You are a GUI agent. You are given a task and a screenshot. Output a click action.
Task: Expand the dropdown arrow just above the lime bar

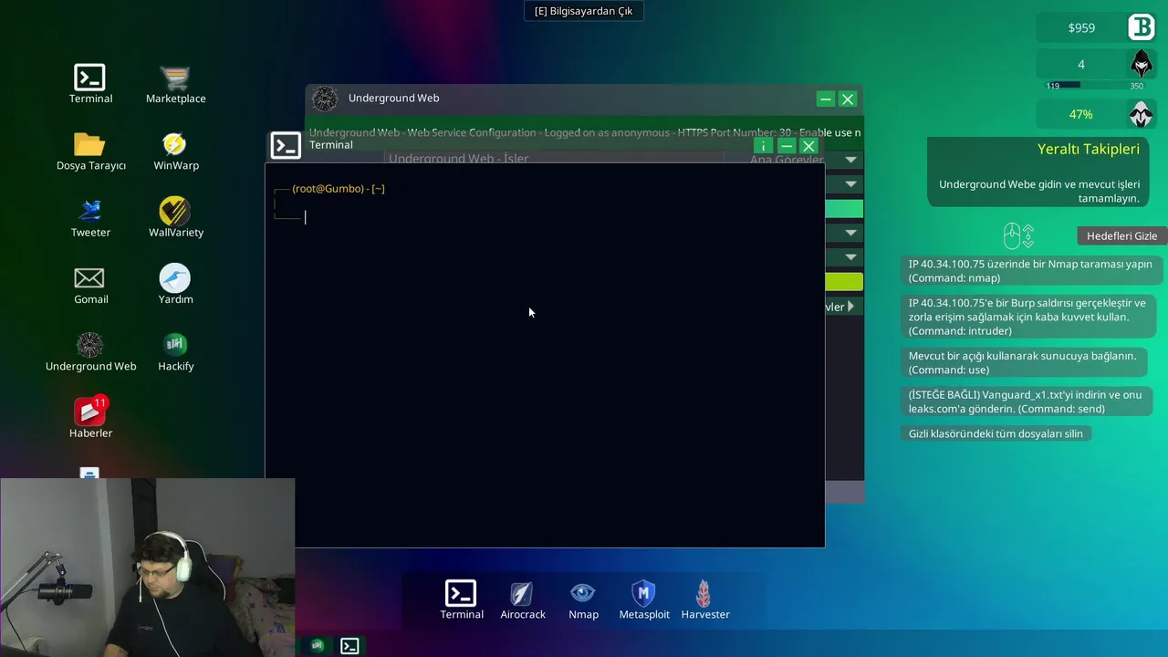point(850,258)
